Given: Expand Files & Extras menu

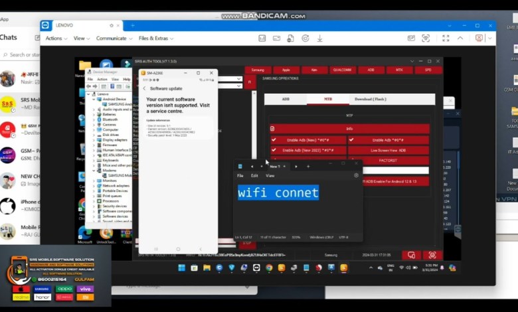Looking at the screenshot, I should pos(155,39).
